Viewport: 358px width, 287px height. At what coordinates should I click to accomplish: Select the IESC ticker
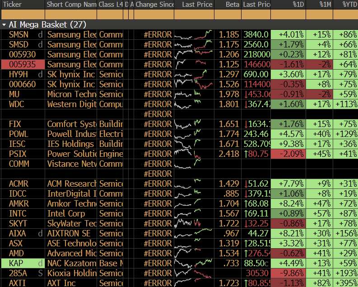coord(17,144)
